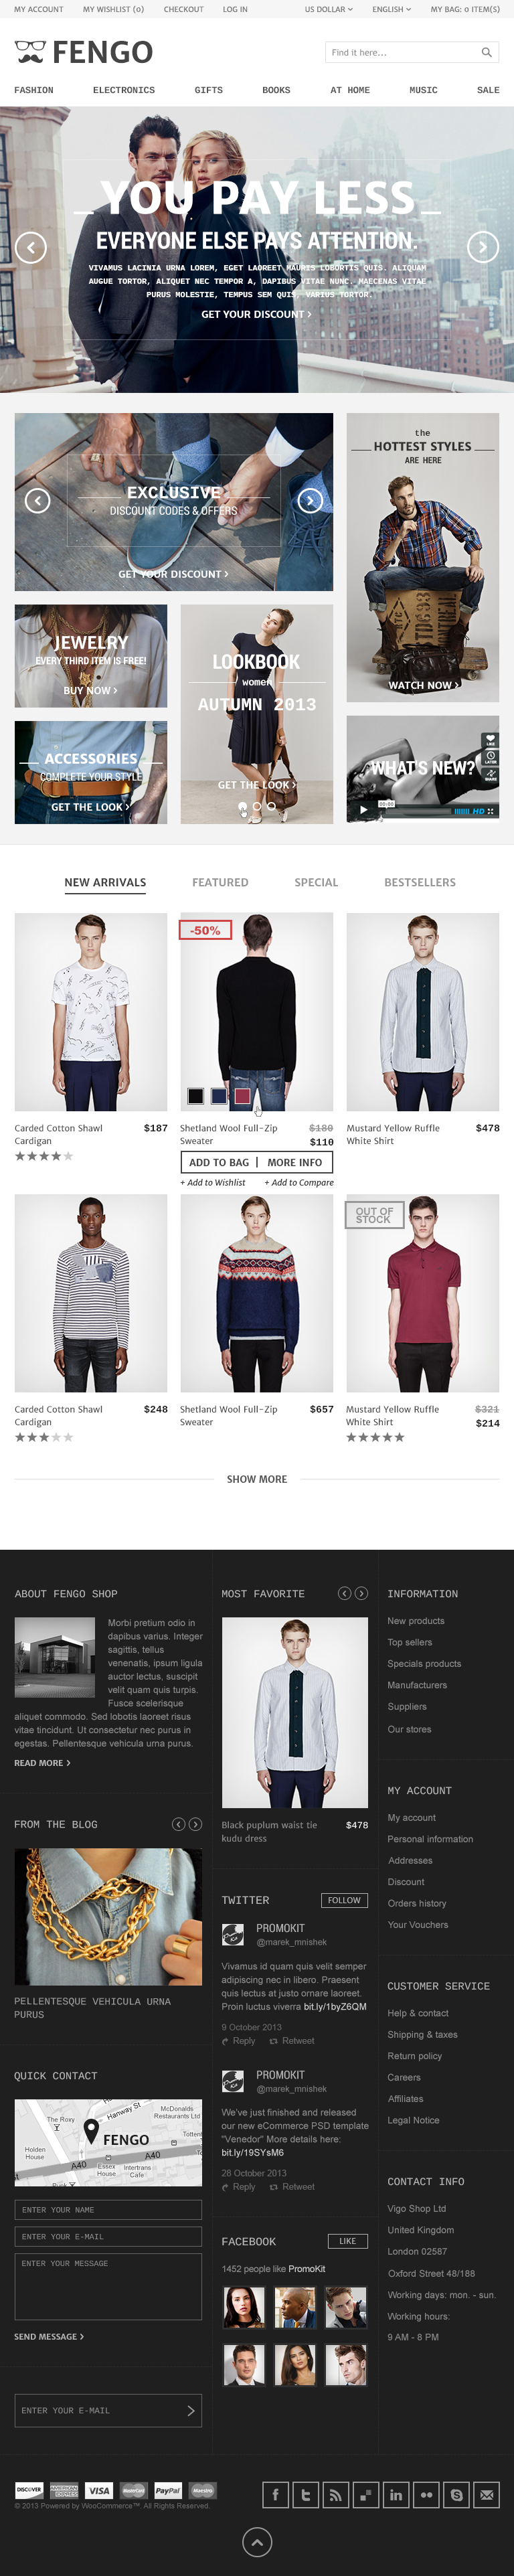Open the LinkedIn icon in footer
Viewport: 514px width, 2576px height.
tap(396, 2495)
